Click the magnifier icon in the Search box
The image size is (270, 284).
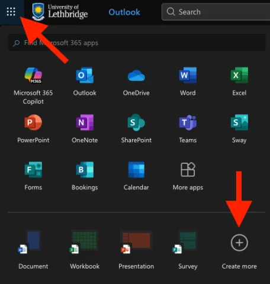pyautogui.click(x=171, y=12)
